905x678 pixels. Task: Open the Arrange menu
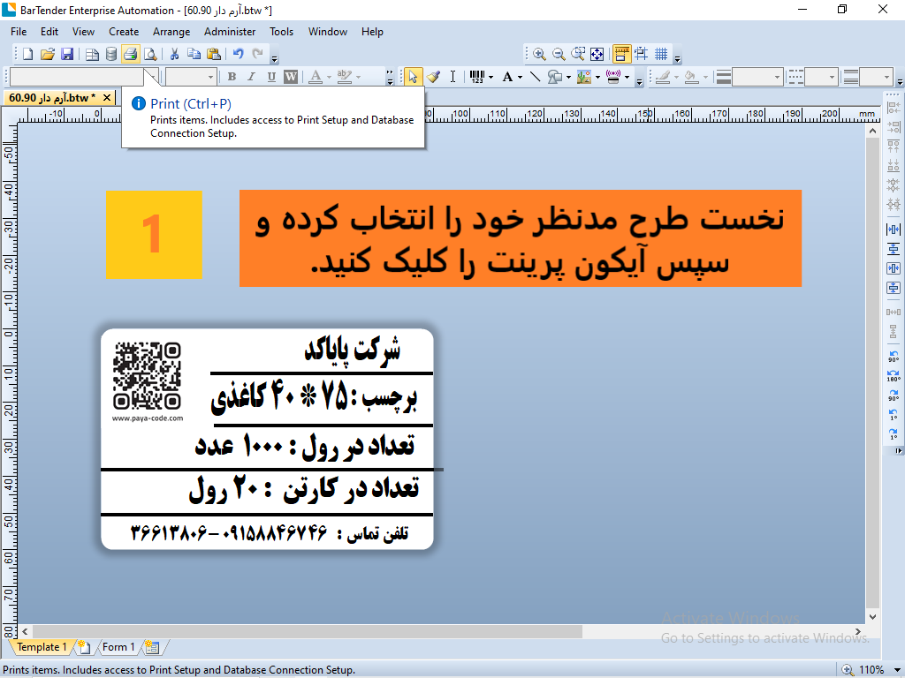click(171, 32)
